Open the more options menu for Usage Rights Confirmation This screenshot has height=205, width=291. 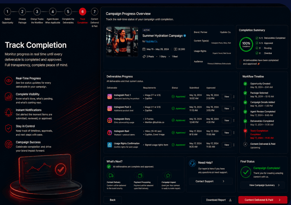pos(234,145)
